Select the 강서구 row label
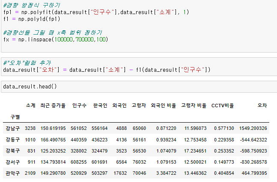 [12, 162]
